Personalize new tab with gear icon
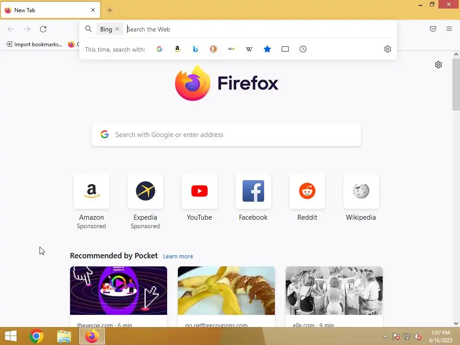 click(x=438, y=65)
